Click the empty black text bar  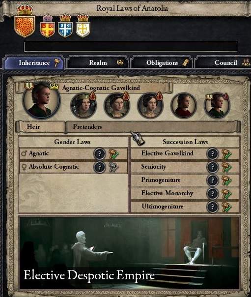pyautogui.click(x=131, y=47)
